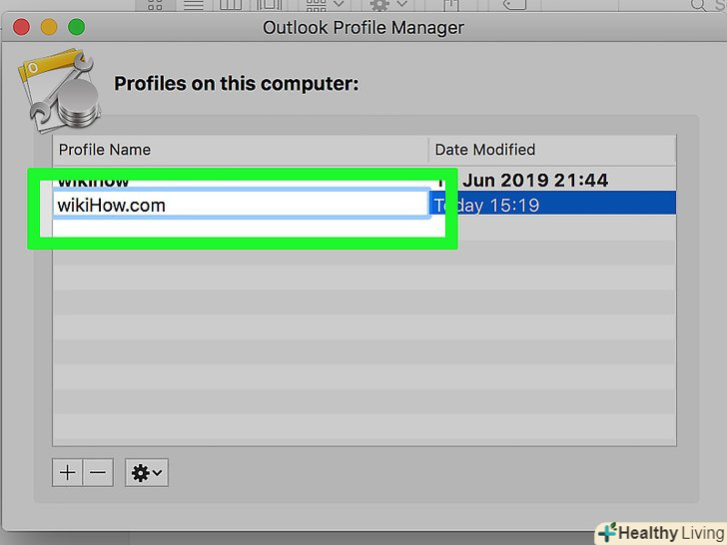The height and width of the screenshot is (545, 727).
Task: Click the wikiHow.com profile name field
Action: click(x=241, y=205)
